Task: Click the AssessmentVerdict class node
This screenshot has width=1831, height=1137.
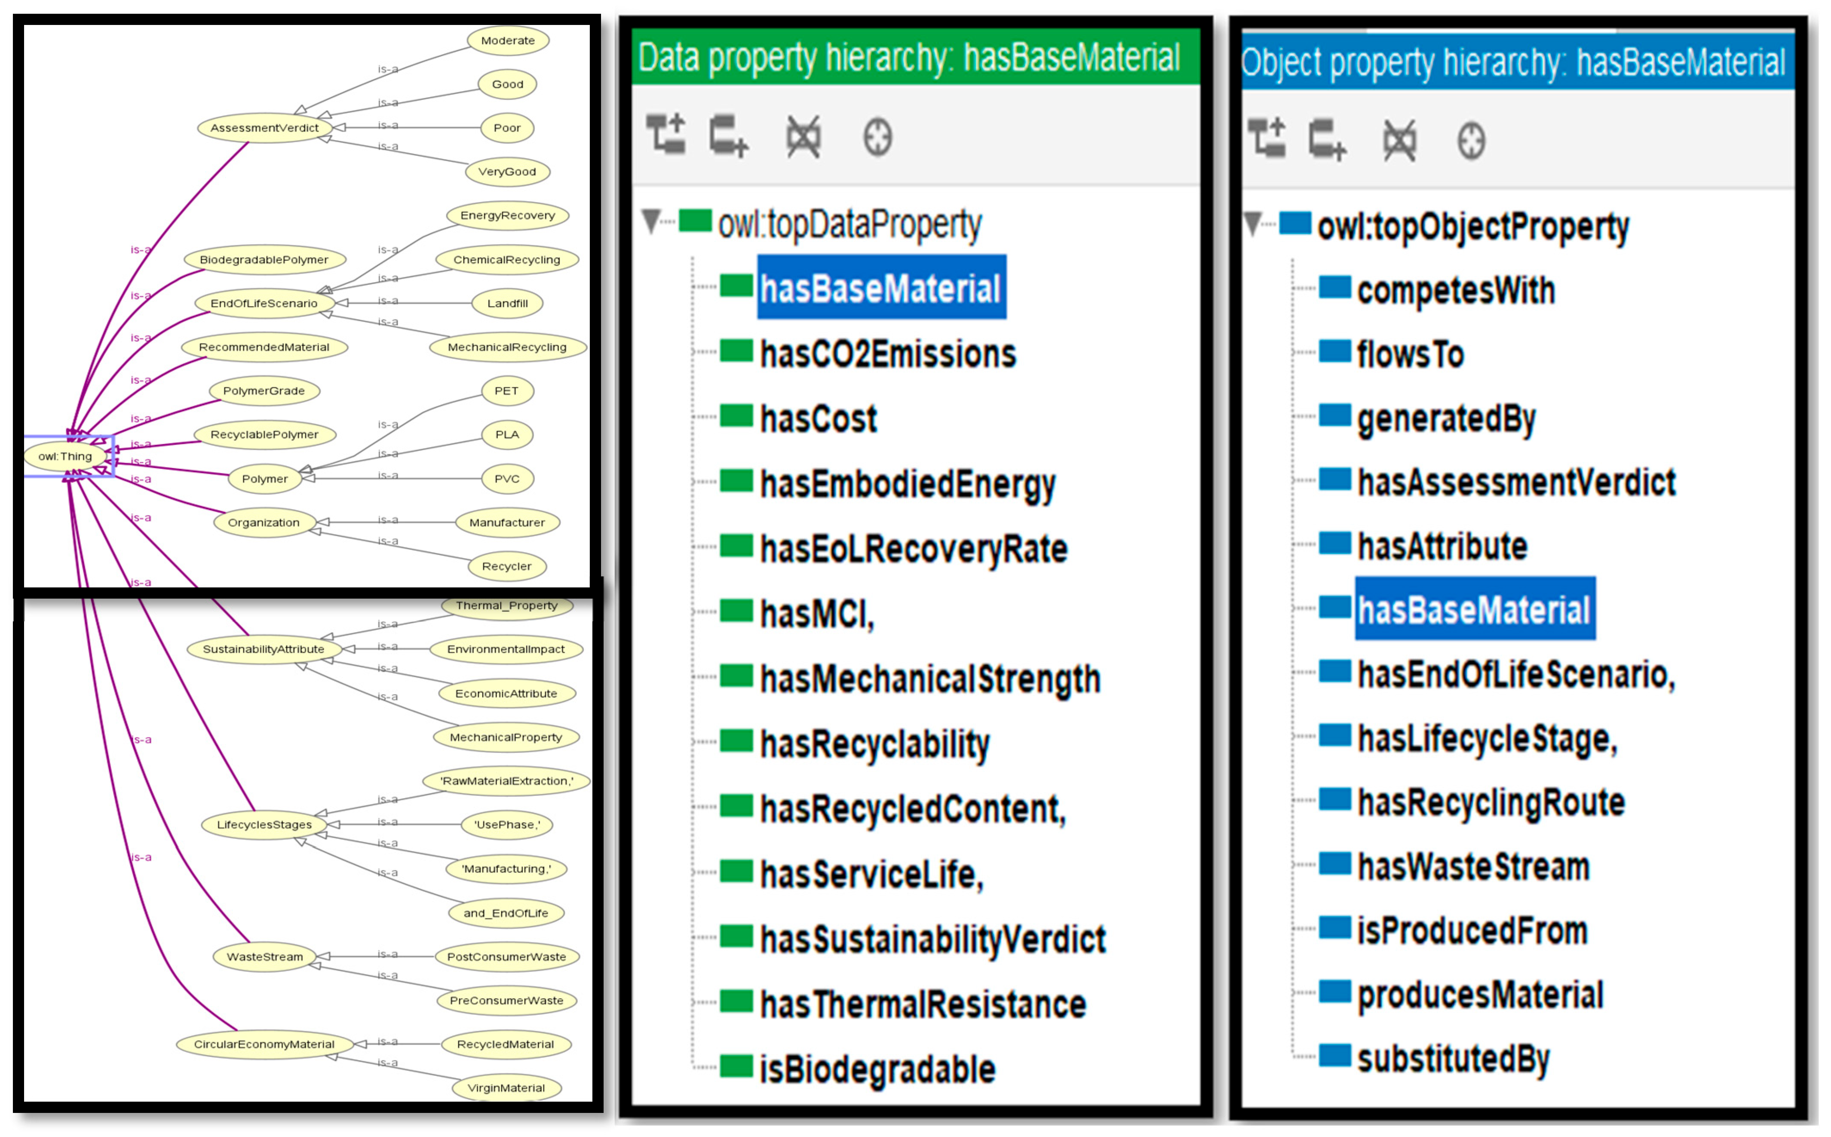Action: 264,128
